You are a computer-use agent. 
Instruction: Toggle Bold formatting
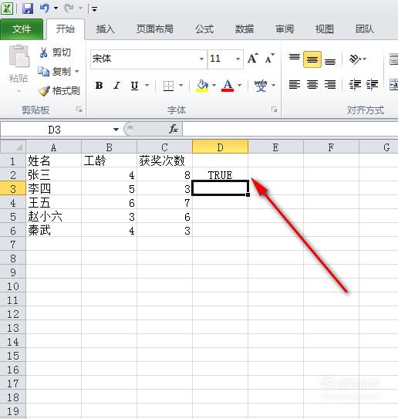(x=99, y=86)
